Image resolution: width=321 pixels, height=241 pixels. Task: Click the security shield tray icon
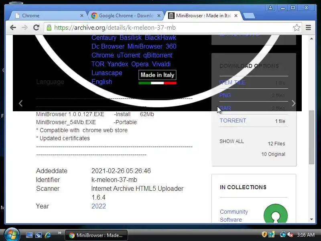[264, 234]
